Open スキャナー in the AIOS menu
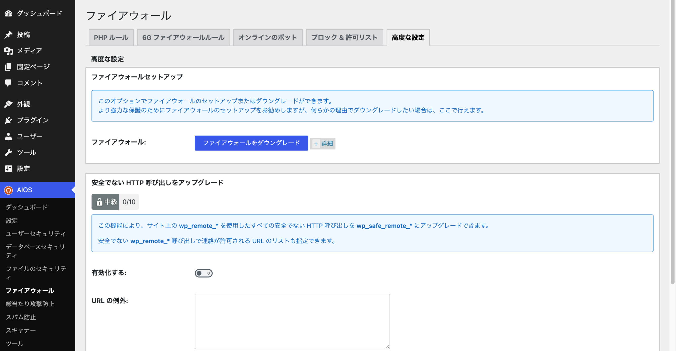 point(21,330)
